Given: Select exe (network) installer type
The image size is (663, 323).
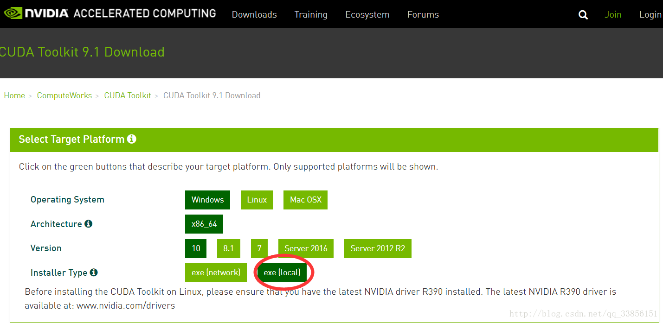Looking at the screenshot, I should pyautogui.click(x=216, y=272).
